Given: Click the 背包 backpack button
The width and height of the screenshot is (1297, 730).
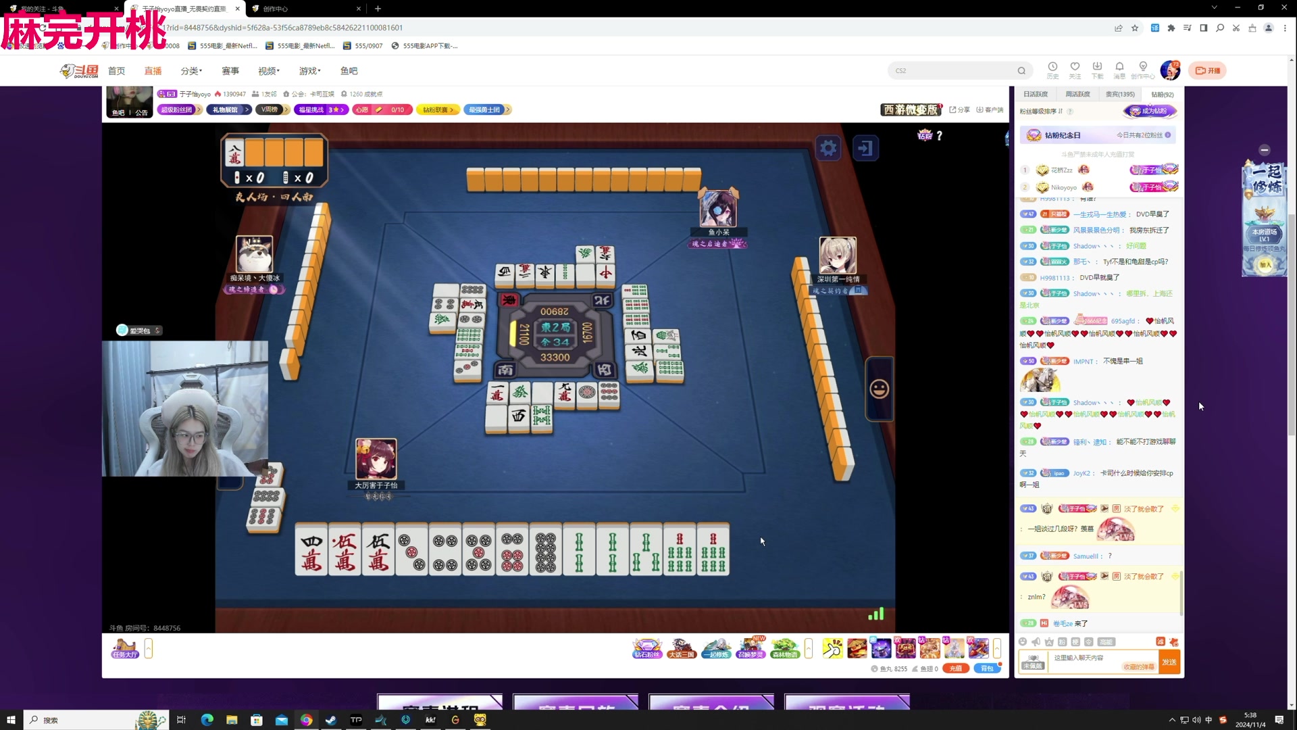Looking at the screenshot, I should (x=987, y=668).
